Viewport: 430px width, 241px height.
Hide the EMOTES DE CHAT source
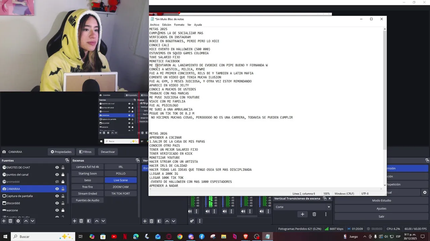point(57,167)
